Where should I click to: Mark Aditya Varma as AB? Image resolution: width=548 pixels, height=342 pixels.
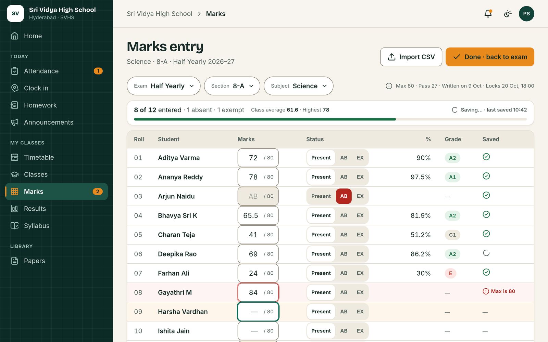(x=344, y=158)
